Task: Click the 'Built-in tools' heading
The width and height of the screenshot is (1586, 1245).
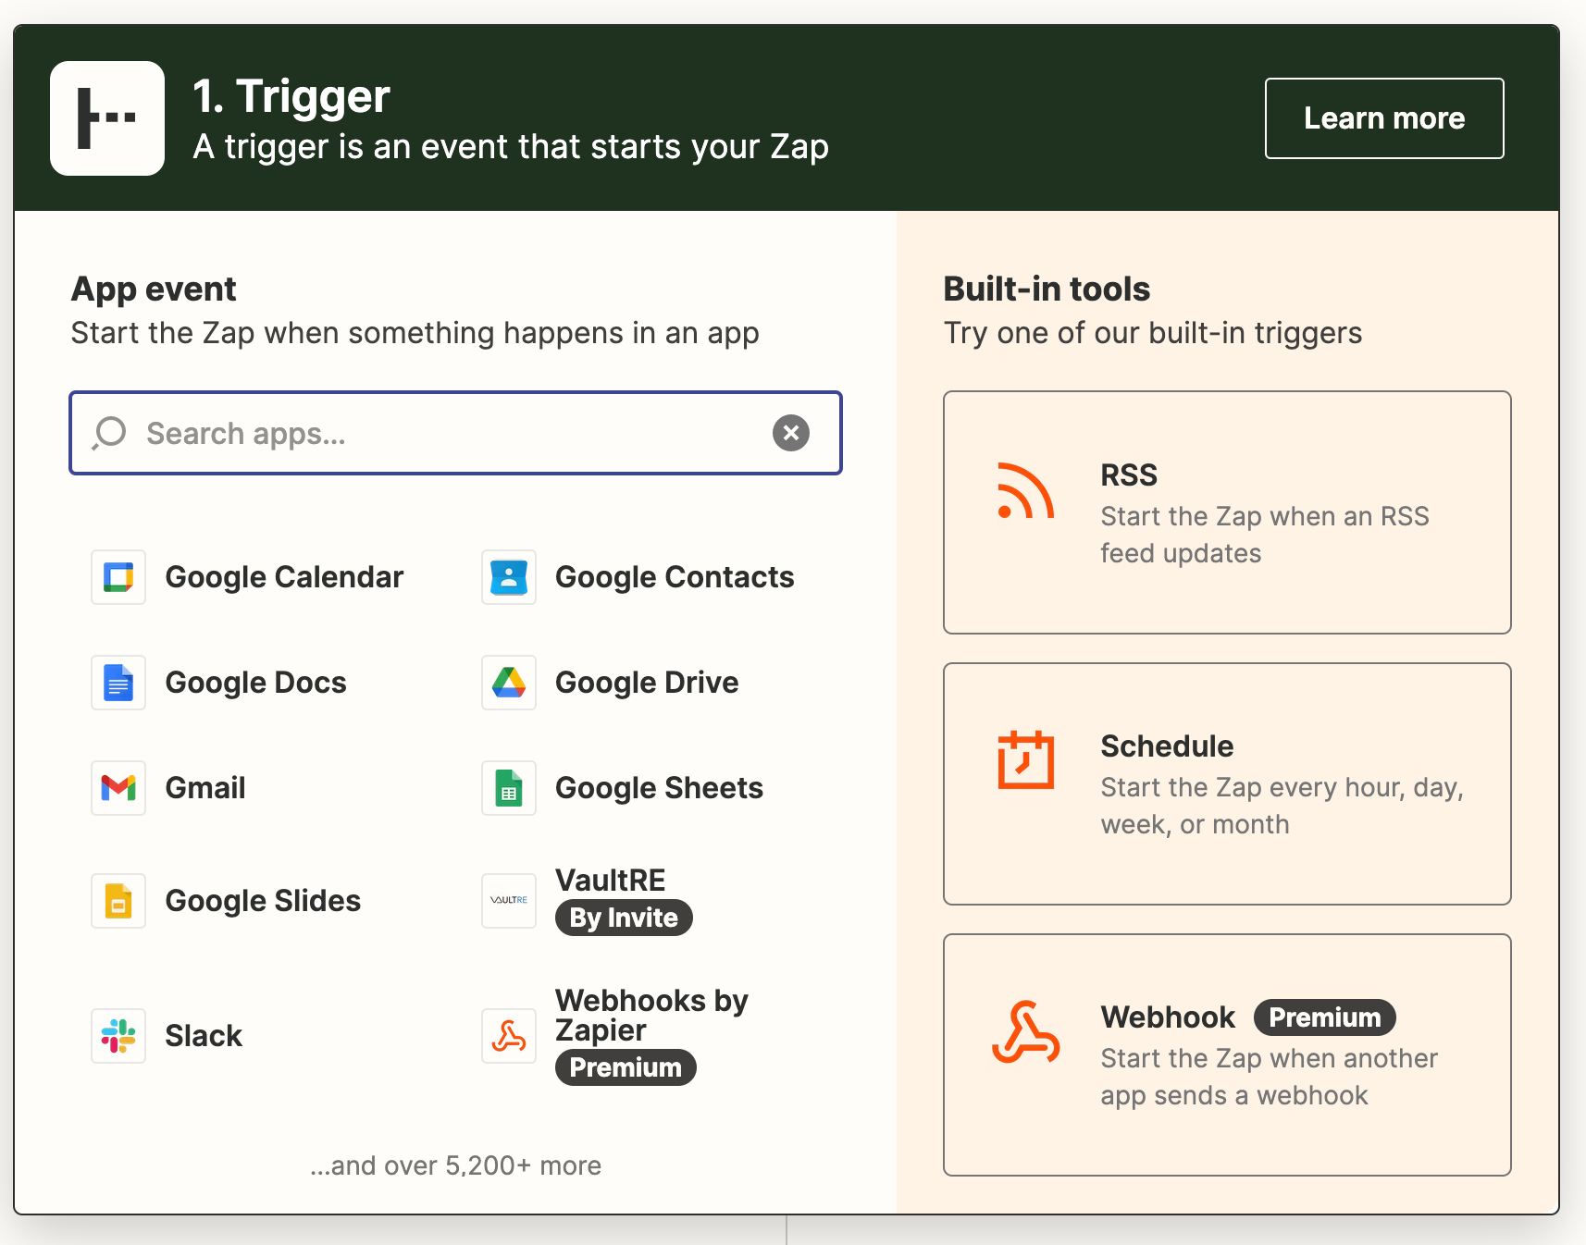Action: tap(1047, 290)
